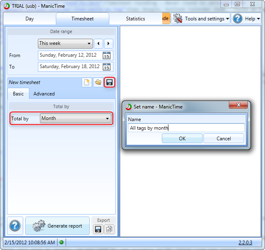Go to next date range arrow

pos(108,44)
